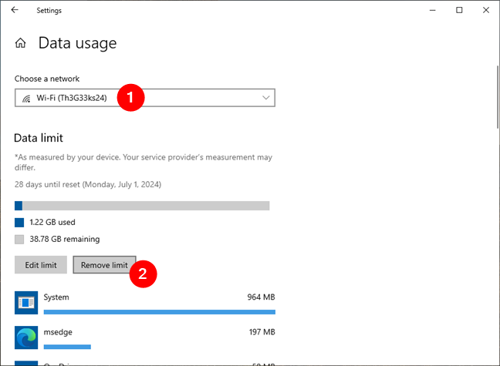Click the gray '38.78 GB remaining' legend square
Viewport: 500px width, 366px height.
(19, 240)
